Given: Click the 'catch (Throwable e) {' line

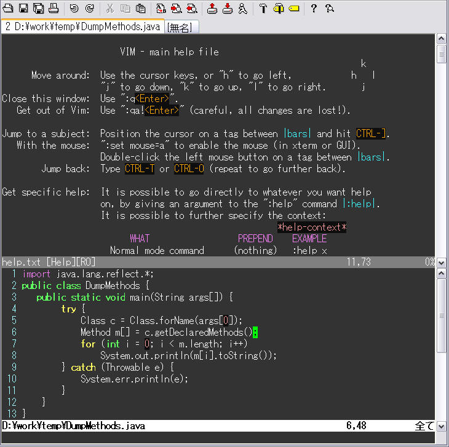Looking at the screenshot, I should [x=122, y=368].
